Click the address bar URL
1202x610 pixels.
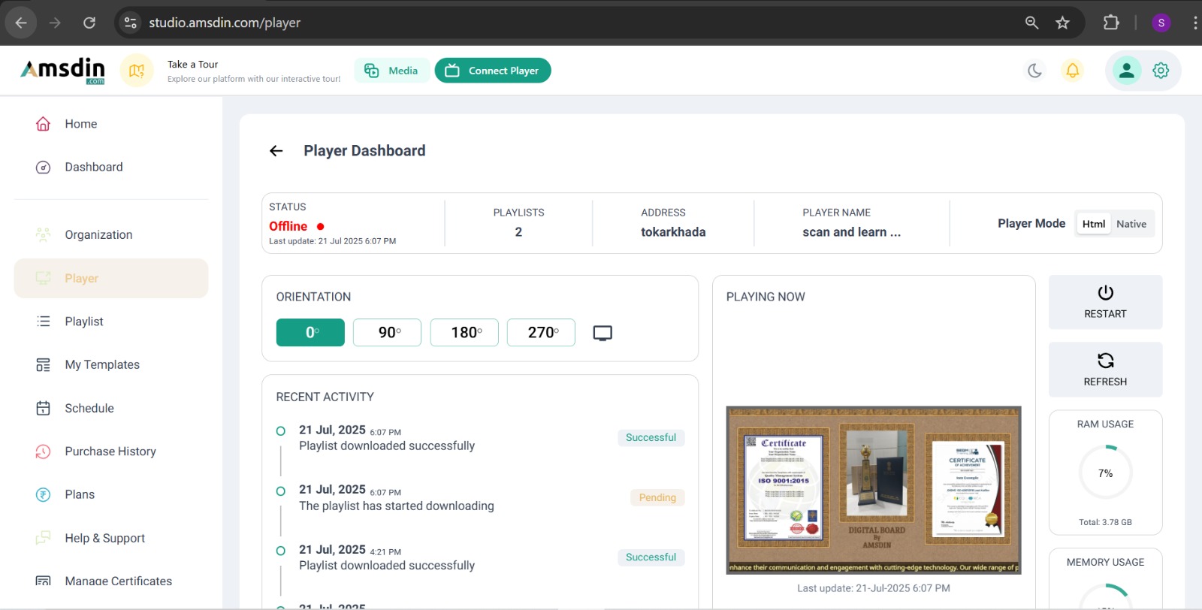225,23
